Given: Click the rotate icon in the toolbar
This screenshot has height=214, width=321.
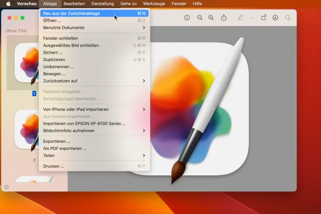Looking at the screenshot, I should point(264,18).
